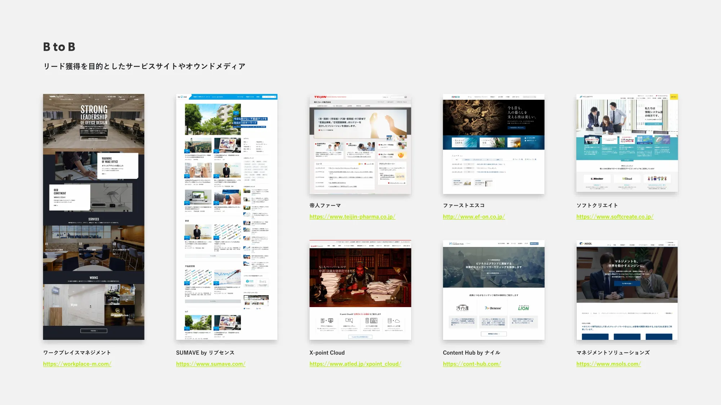Open the www.ef-on.co.jp link
The height and width of the screenshot is (405, 721).
474,217
